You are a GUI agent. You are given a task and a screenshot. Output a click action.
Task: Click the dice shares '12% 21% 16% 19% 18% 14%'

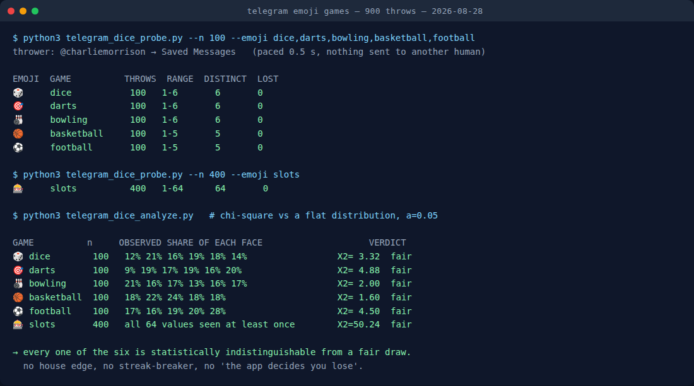point(185,256)
